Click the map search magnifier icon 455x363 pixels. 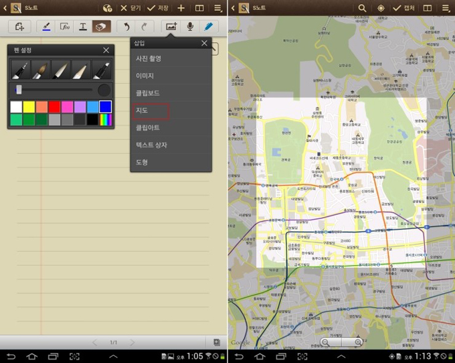tap(363, 8)
